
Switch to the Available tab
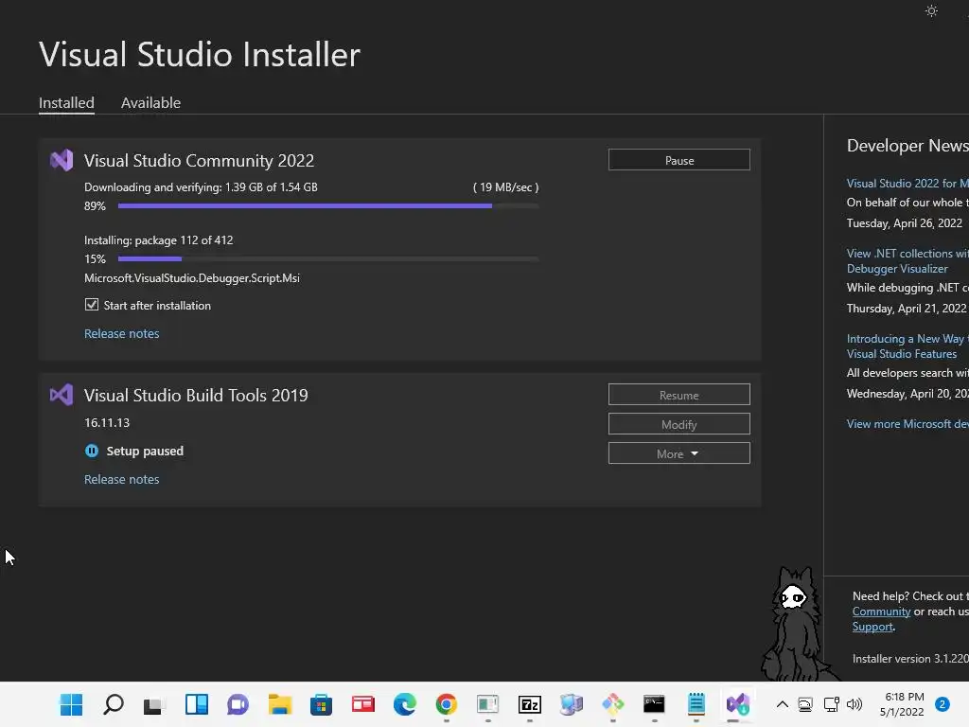[x=150, y=102]
